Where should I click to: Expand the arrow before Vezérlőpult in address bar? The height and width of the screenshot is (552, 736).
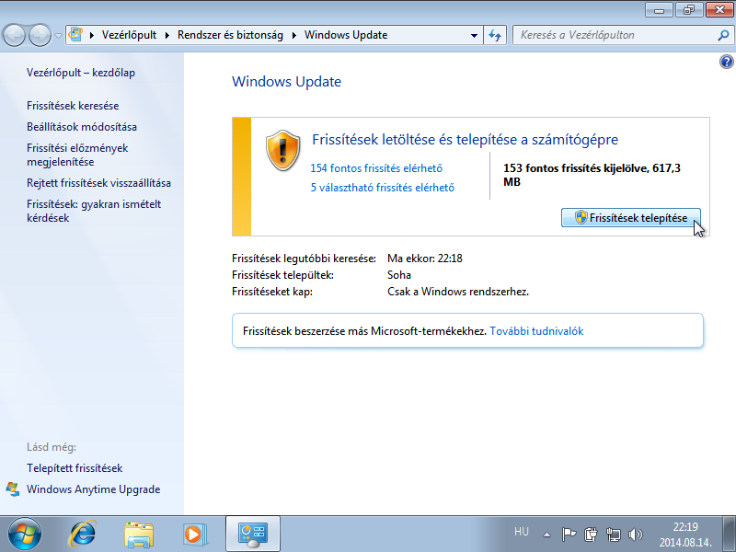pos(92,35)
